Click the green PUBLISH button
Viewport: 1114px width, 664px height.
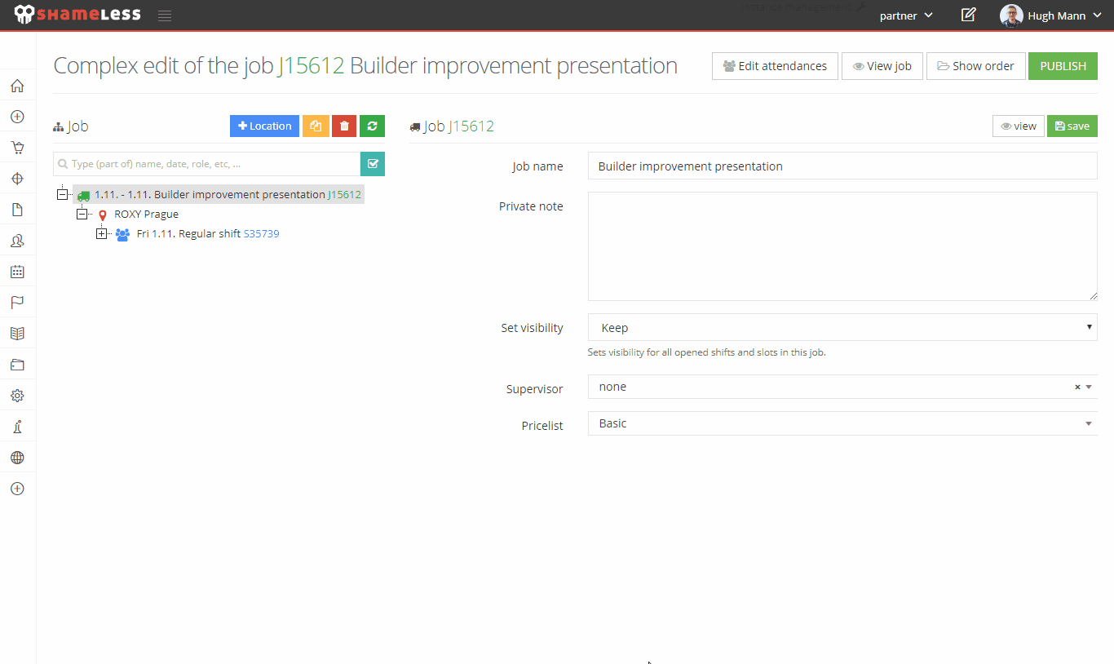coord(1063,66)
